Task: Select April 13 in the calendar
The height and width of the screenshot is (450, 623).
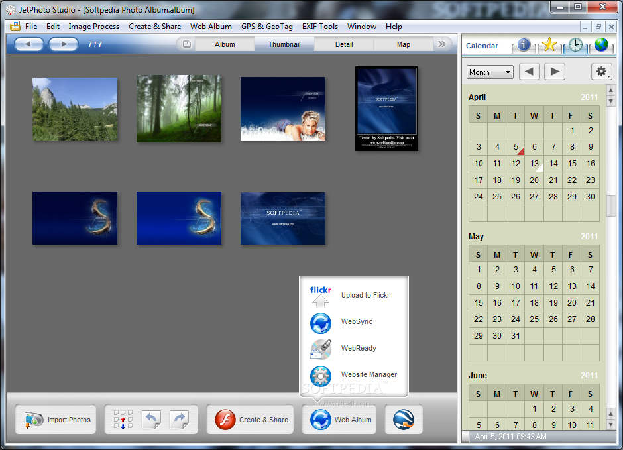Action: click(534, 164)
